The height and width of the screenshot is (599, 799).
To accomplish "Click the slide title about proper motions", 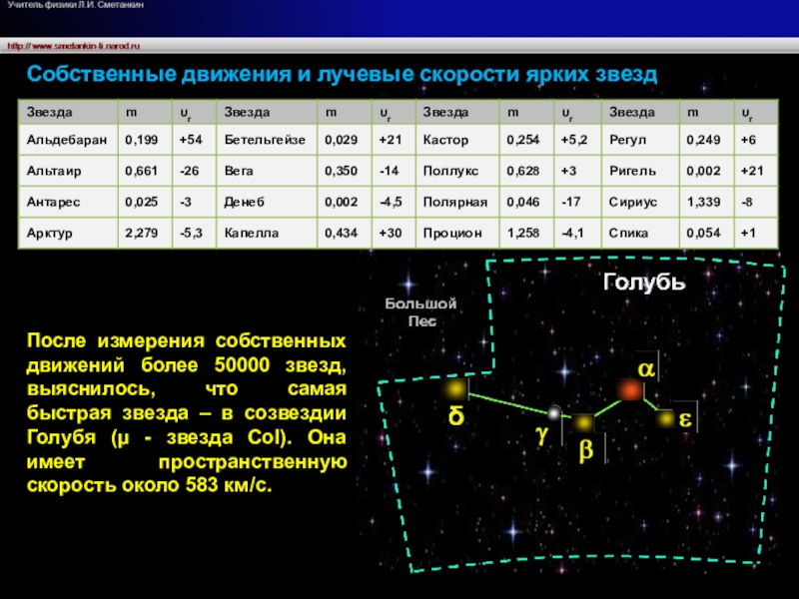I will point(342,74).
